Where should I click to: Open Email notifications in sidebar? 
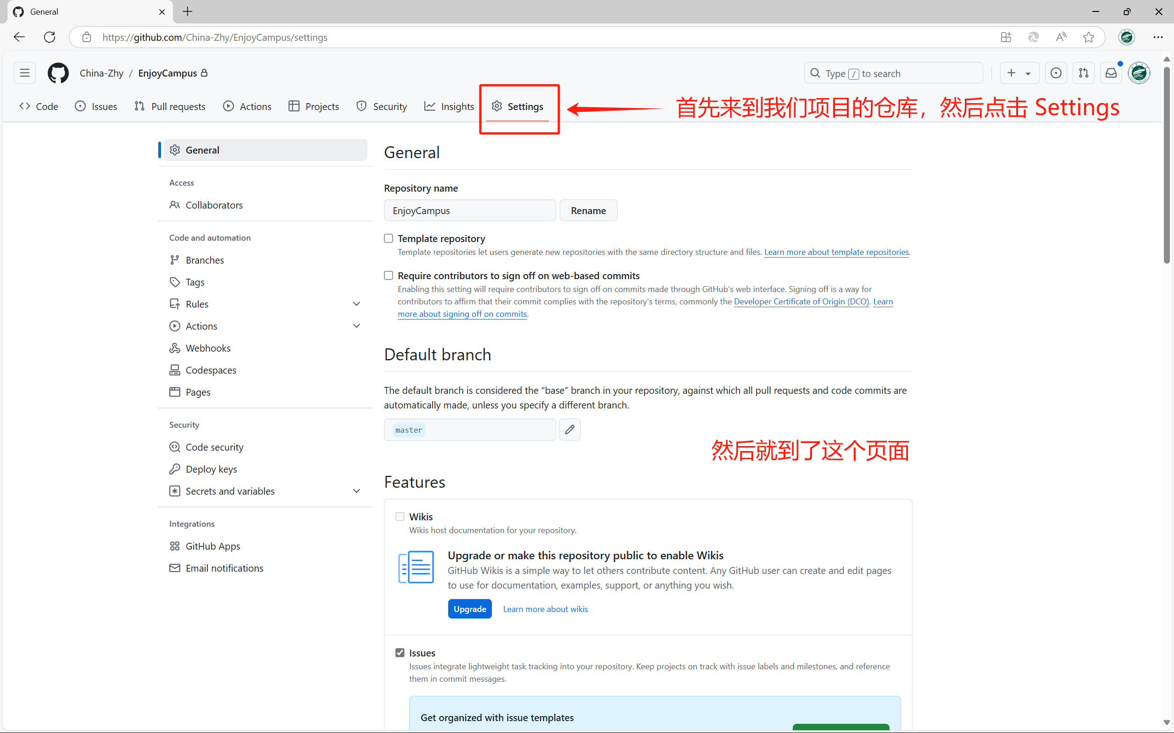[x=265, y=568]
